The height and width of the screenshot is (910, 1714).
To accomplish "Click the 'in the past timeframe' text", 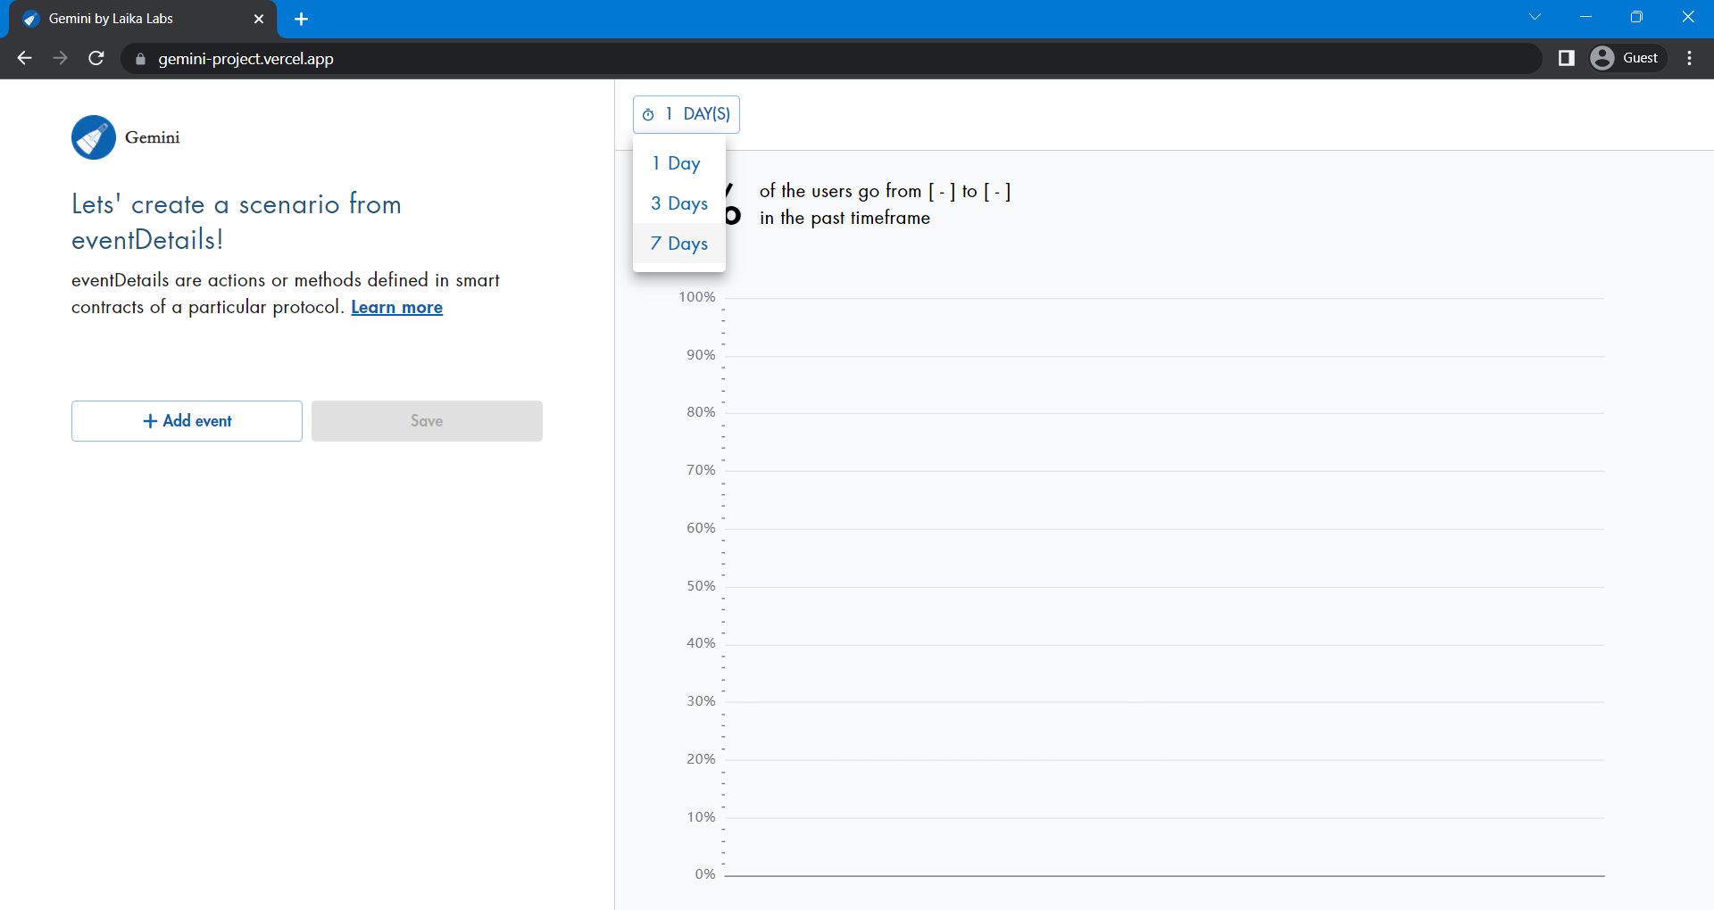I will pyautogui.click(x=845, y=218).
